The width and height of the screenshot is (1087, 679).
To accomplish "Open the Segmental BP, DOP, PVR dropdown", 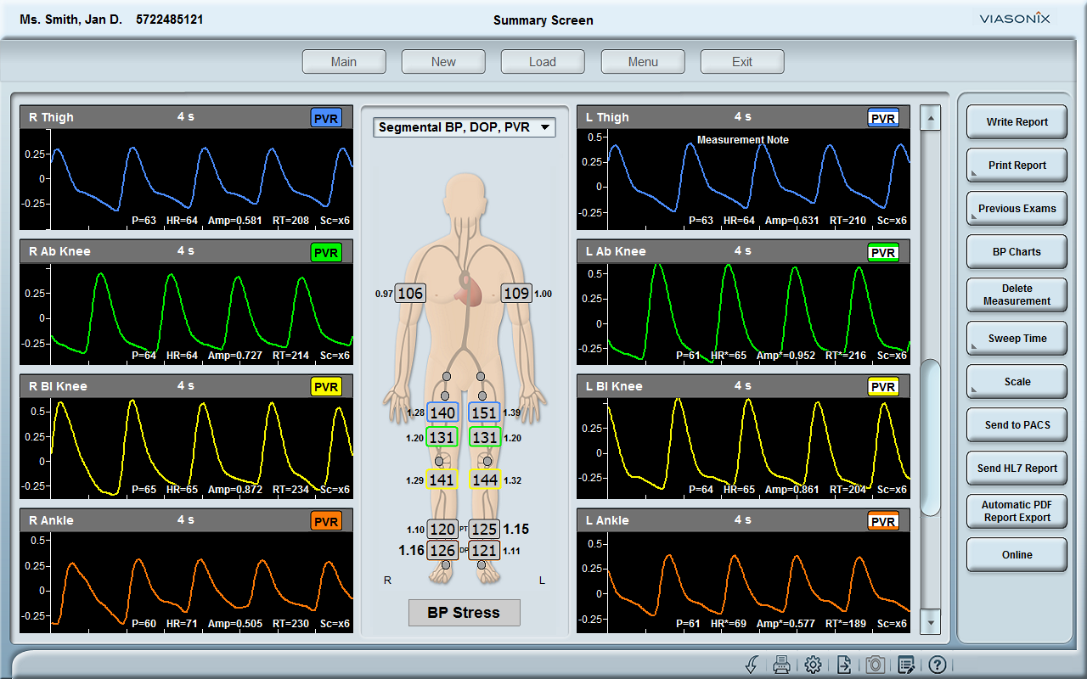I will pos(464,127).
